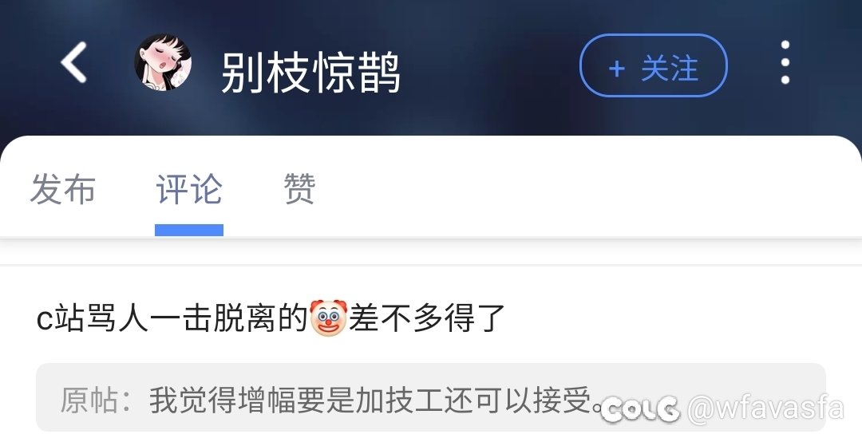Click the blue underline beneath 评论
This screenshot has height=442, width=862.
click(x=189, y=230)
